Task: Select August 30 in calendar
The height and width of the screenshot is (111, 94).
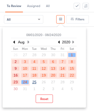Action: click(x=16, y=89)
